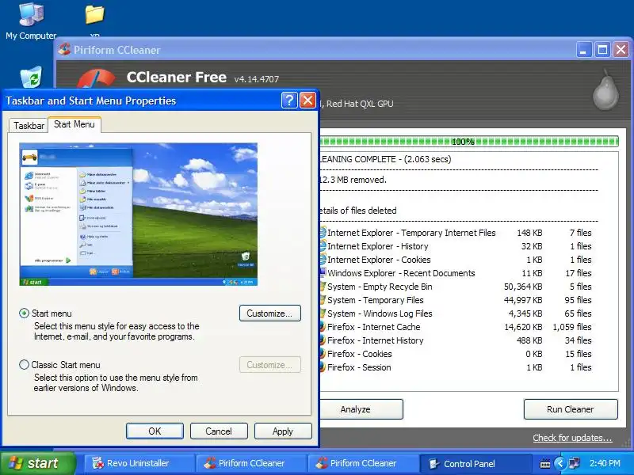This screenshot has height=475, width=634.
Task: Click the IE icon beside Internet Explorer - History
Action: click(323, 246)
